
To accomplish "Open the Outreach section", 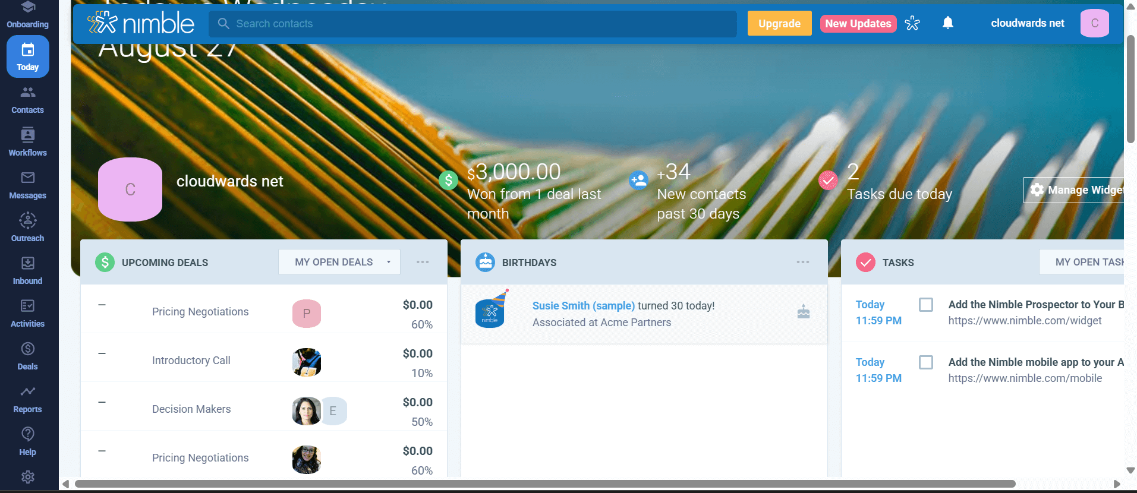I will coord(28,228).
